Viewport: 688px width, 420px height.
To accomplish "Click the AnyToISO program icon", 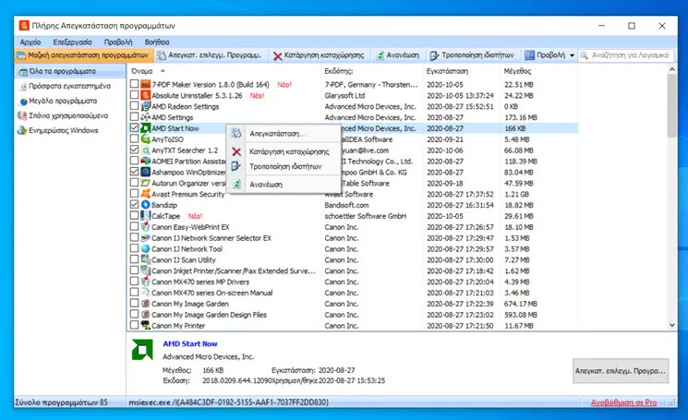I will (x=146, y=139).
